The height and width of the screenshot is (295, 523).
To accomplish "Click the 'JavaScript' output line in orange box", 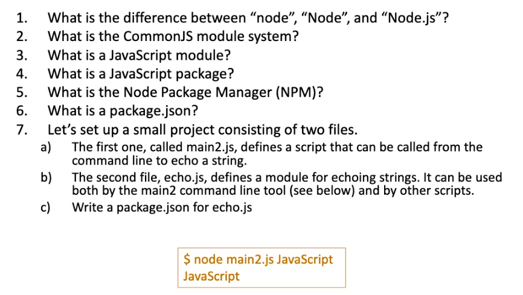I will click(x=211, y=276).
